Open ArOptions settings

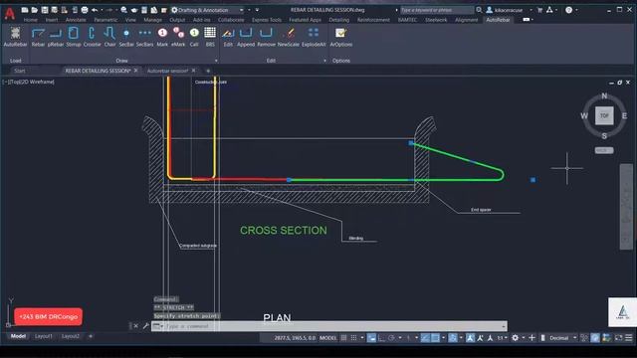pos(340,37)
